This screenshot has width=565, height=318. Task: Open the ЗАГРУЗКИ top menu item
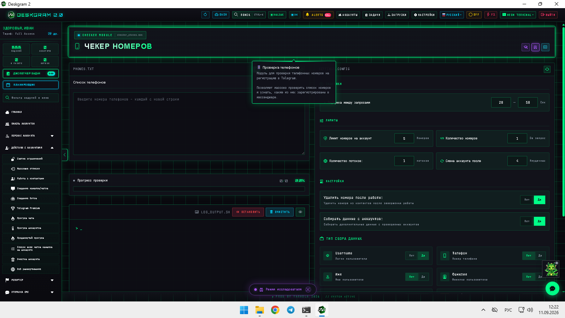click(x=397, y=15)
